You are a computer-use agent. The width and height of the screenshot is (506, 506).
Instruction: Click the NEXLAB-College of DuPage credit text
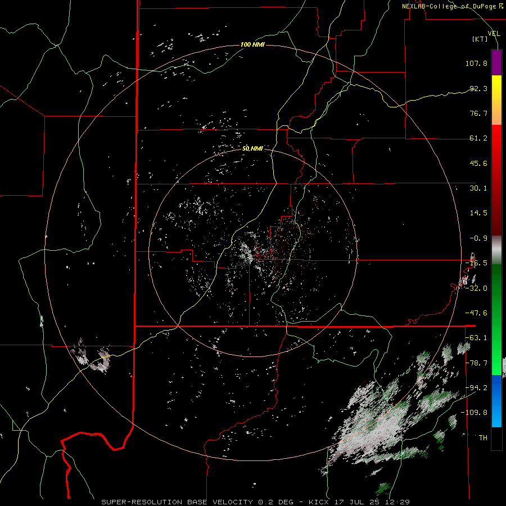coord(452,6)
